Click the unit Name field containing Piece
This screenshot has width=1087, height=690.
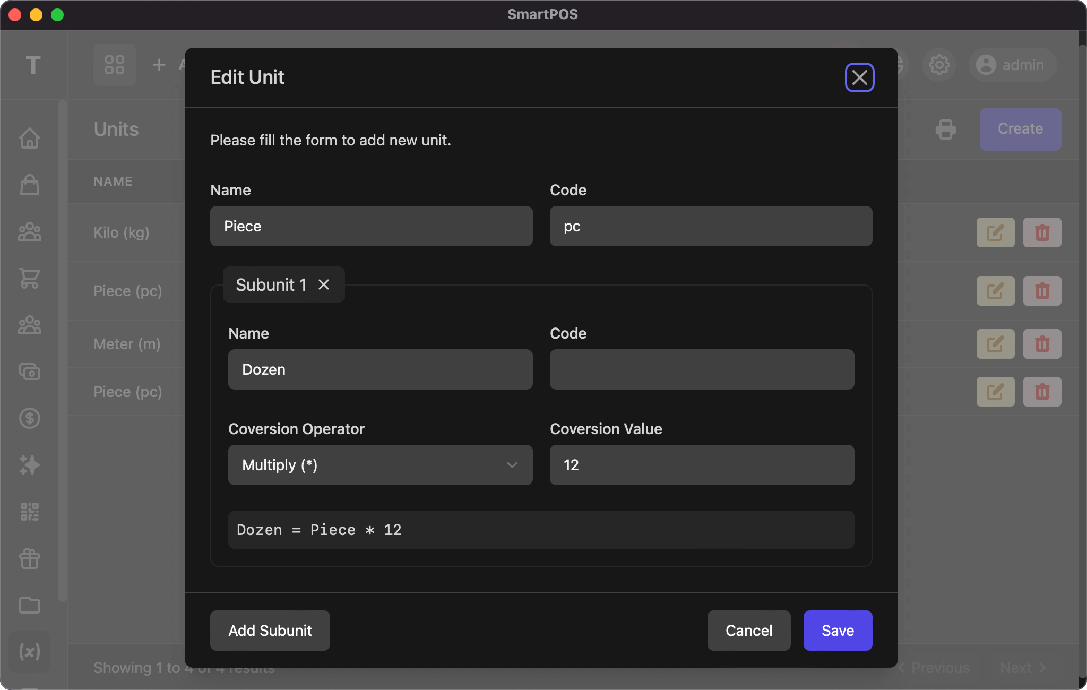371,226
